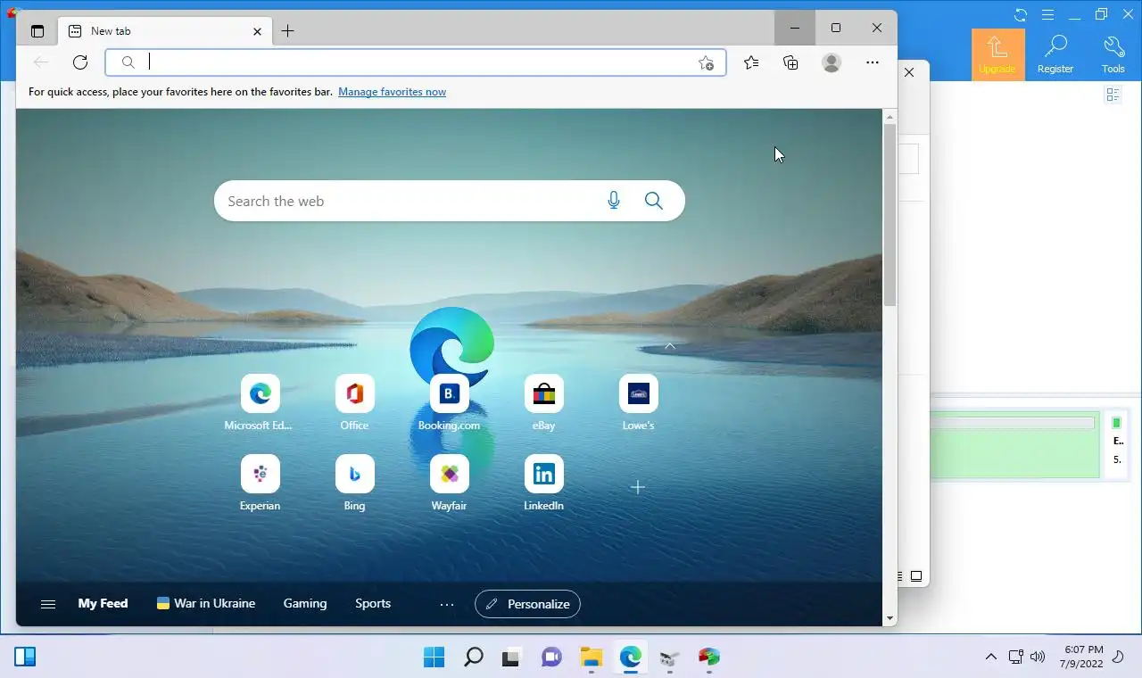Close the New tab tab

pyautogui.click(x=257, y=31)
